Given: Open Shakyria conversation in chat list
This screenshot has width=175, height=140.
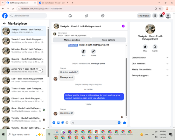Looking at the screenshot, I should click(23, 31).
